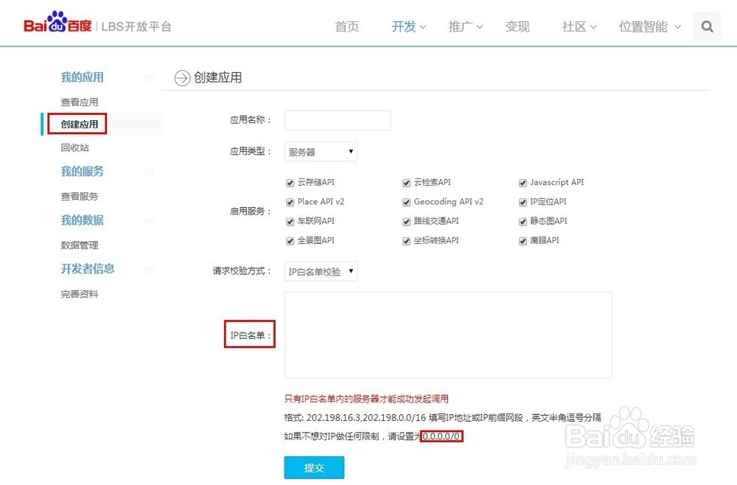Click the 提交 submit button
This screenshot has width=737, height=485.
(x=314, y=467)
